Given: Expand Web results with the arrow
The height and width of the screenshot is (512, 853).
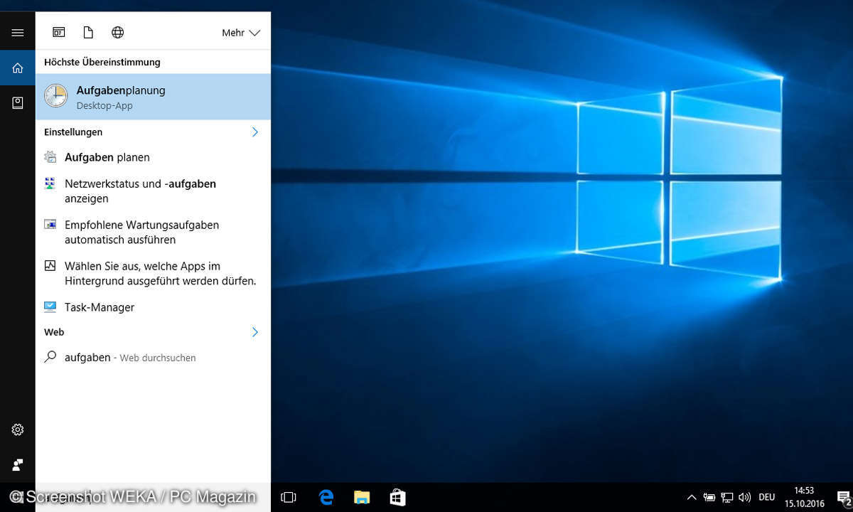Looking at the screenshot, I should (x=255, y=332).
